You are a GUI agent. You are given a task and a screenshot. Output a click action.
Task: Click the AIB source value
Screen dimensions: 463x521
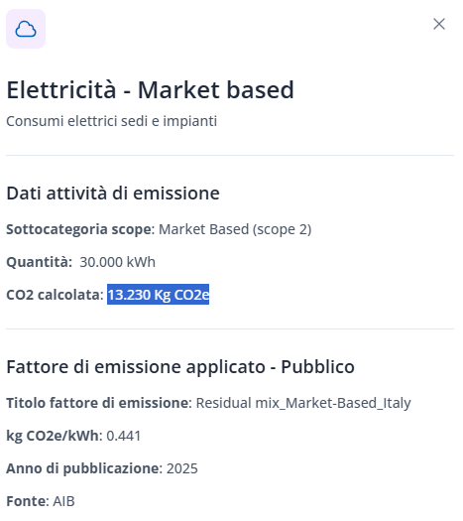point(63,501)
